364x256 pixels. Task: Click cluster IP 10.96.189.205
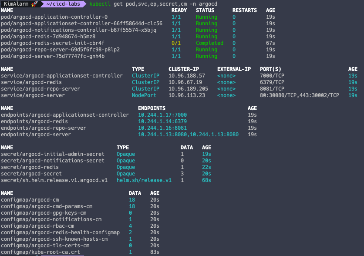pyautogui.click(x=188, y=89)
